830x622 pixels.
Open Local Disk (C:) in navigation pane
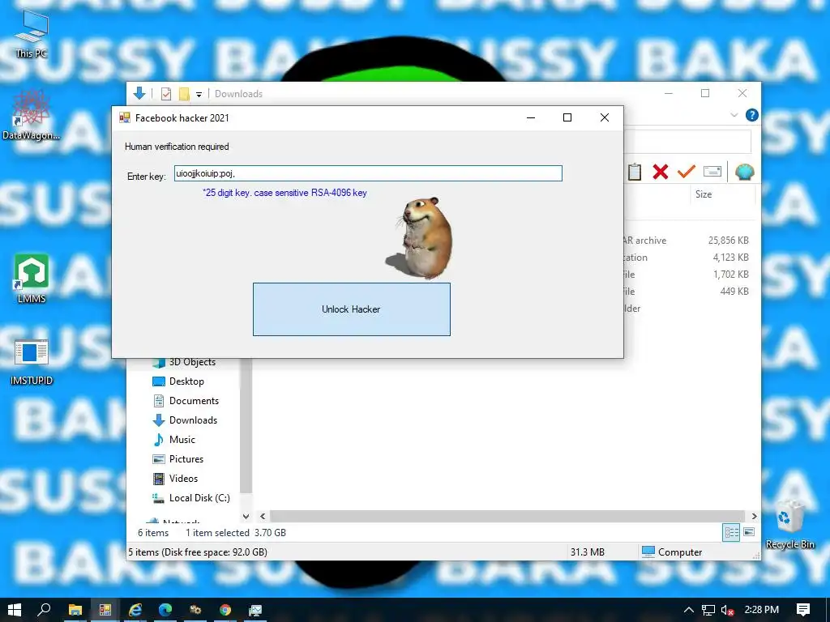[x=199, y=498]
